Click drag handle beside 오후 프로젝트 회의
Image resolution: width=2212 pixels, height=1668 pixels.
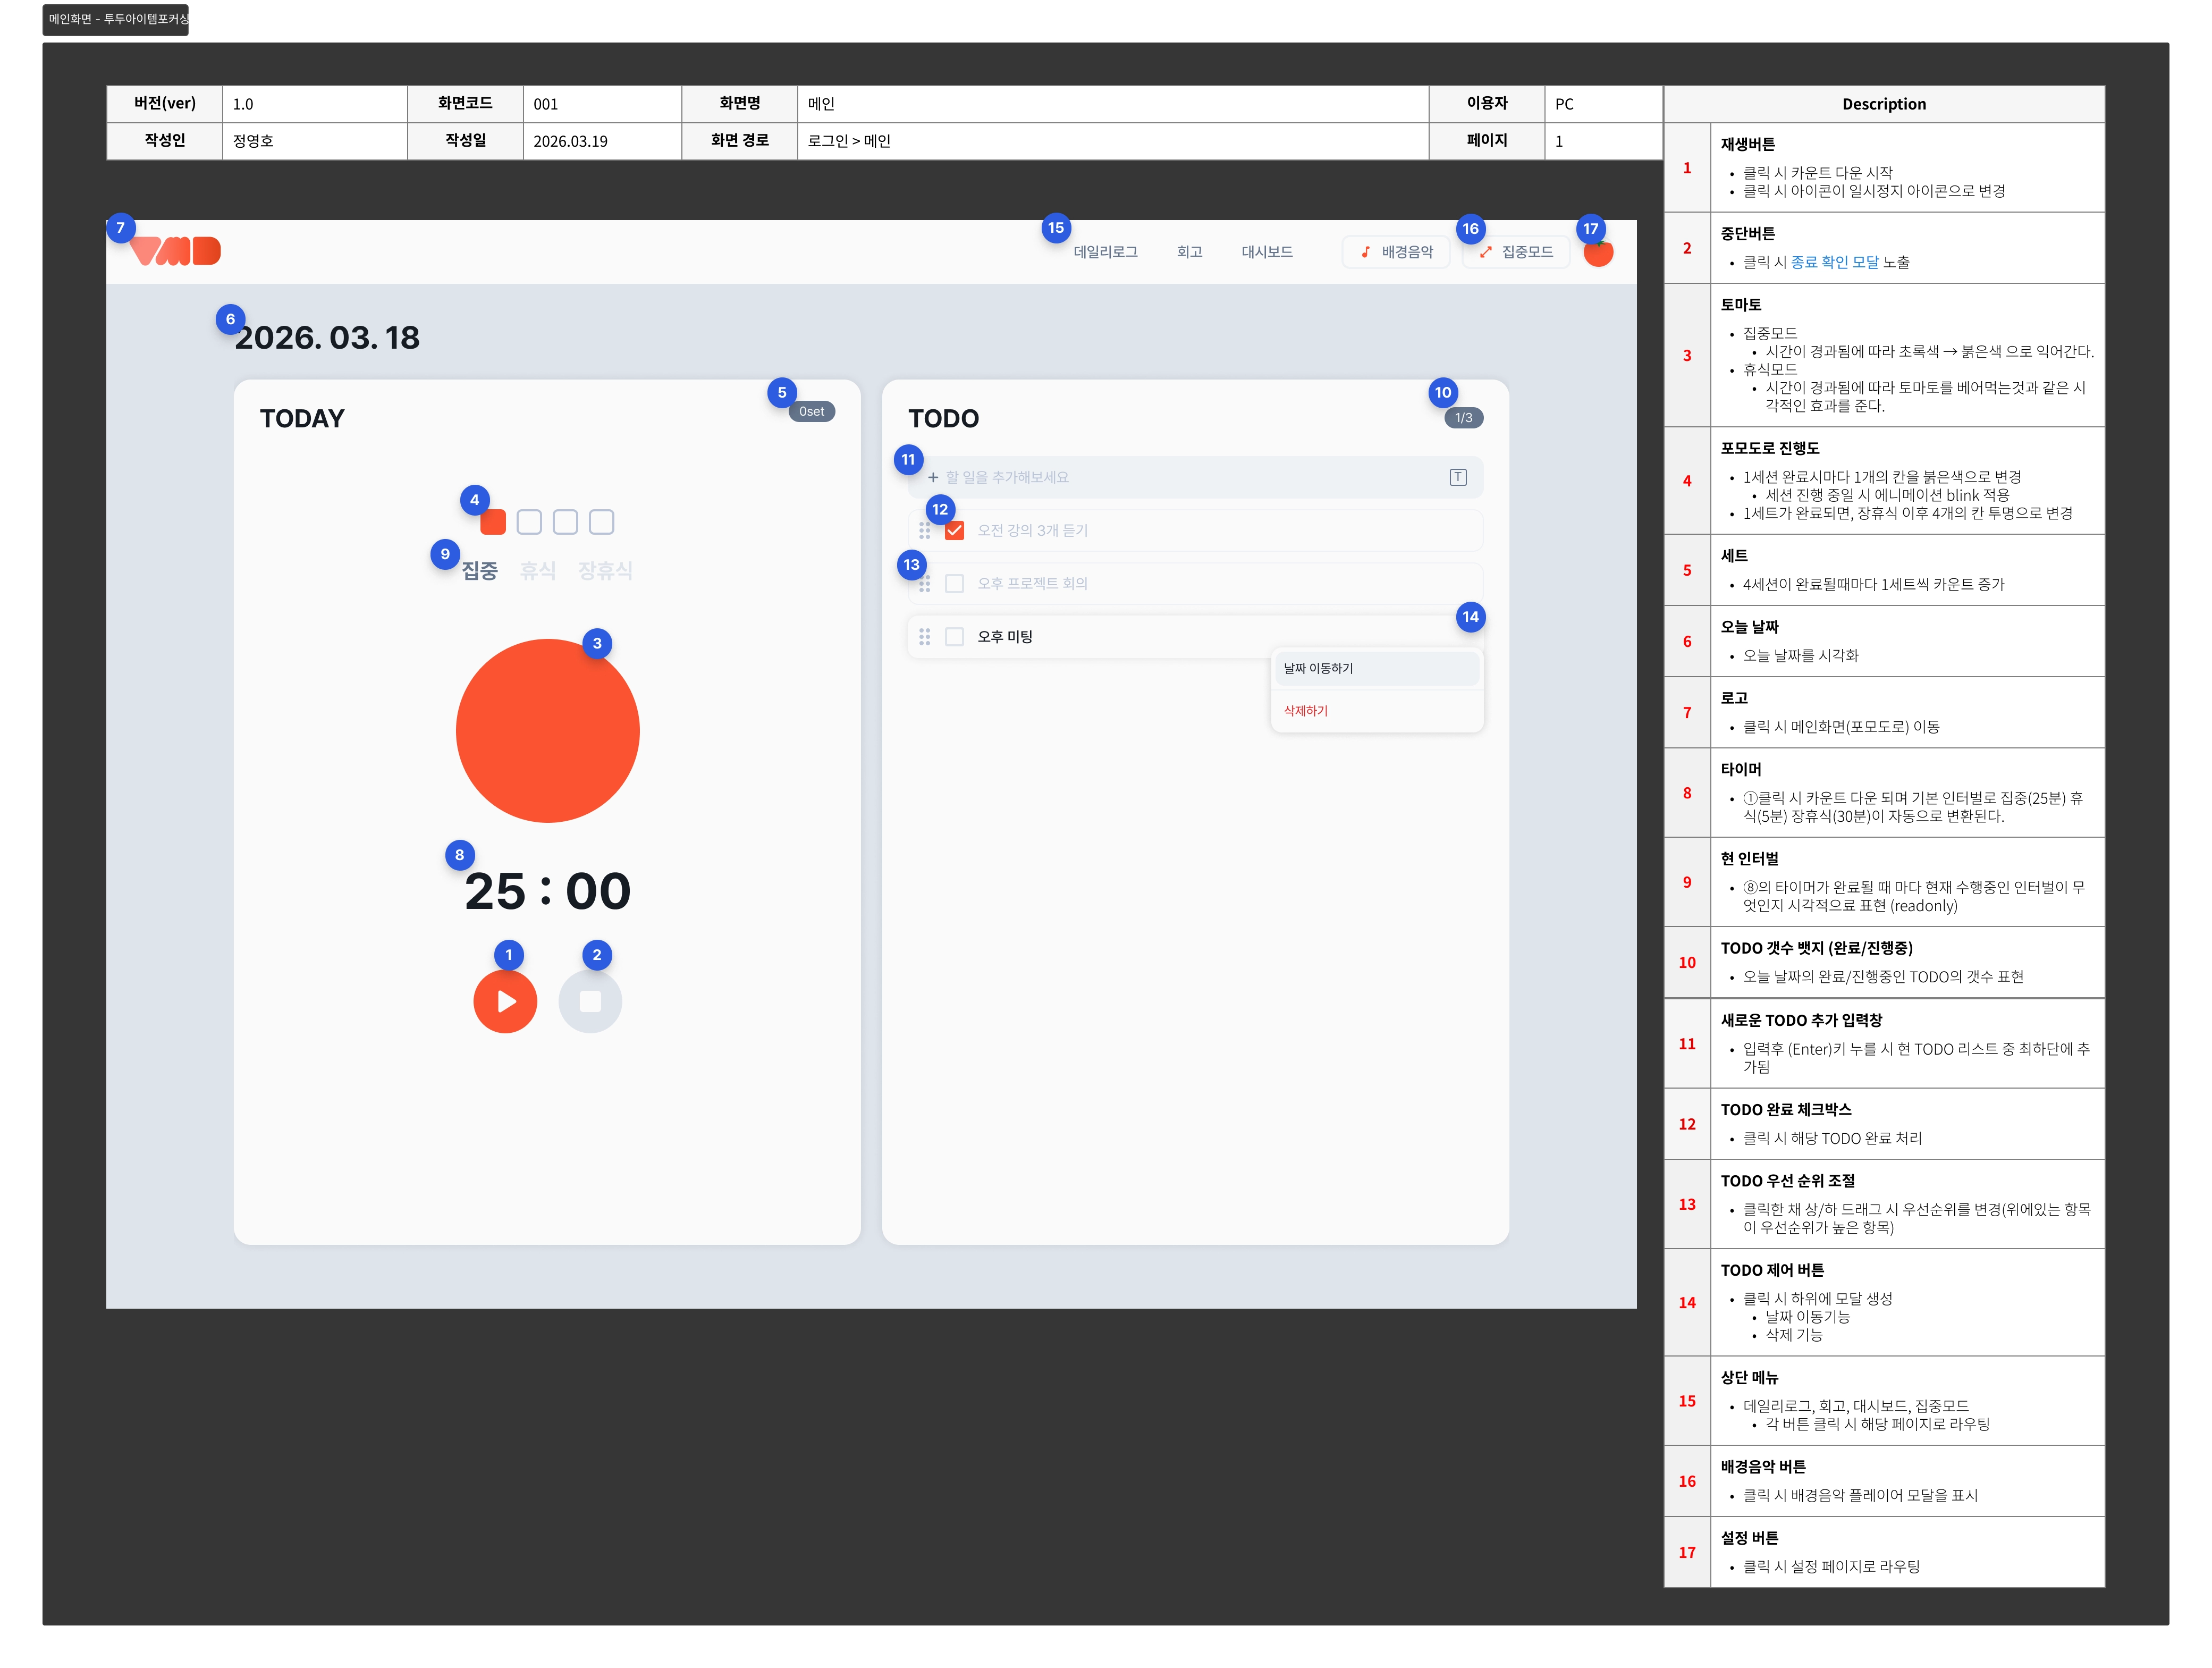[925, 584]
